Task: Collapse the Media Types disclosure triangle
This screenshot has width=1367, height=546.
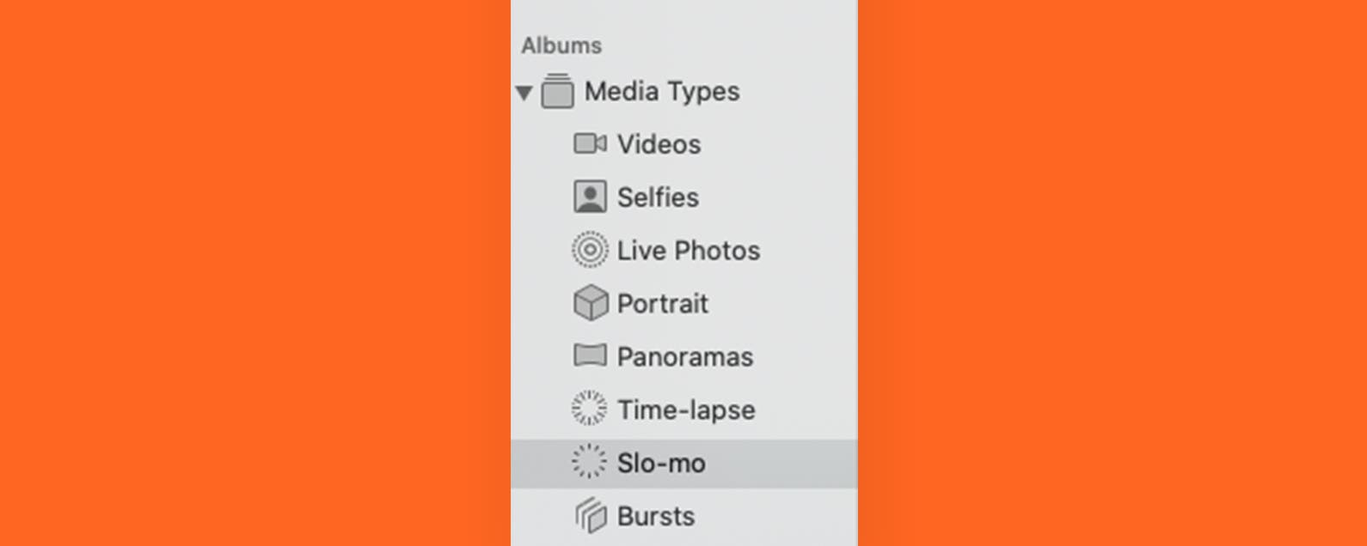Action: 524,92
